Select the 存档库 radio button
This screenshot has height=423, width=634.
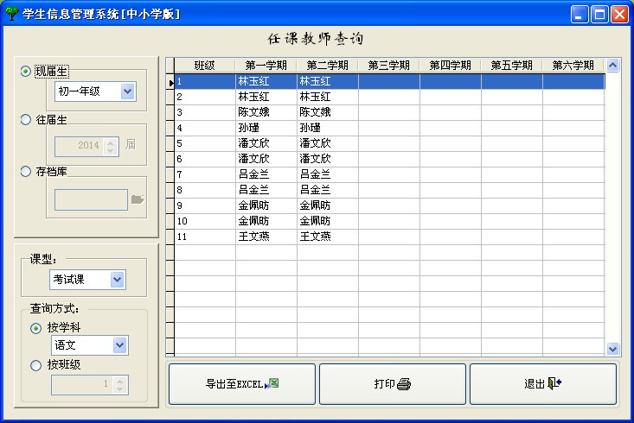tap(26, 171)
